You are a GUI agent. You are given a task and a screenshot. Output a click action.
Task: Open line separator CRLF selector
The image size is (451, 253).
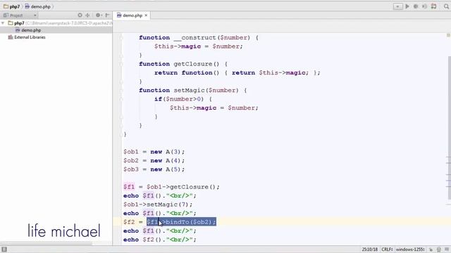(x=387, y=249)
